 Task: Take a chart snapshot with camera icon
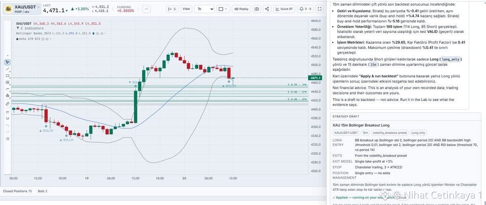pyautogui.click(x=257, y=9)
